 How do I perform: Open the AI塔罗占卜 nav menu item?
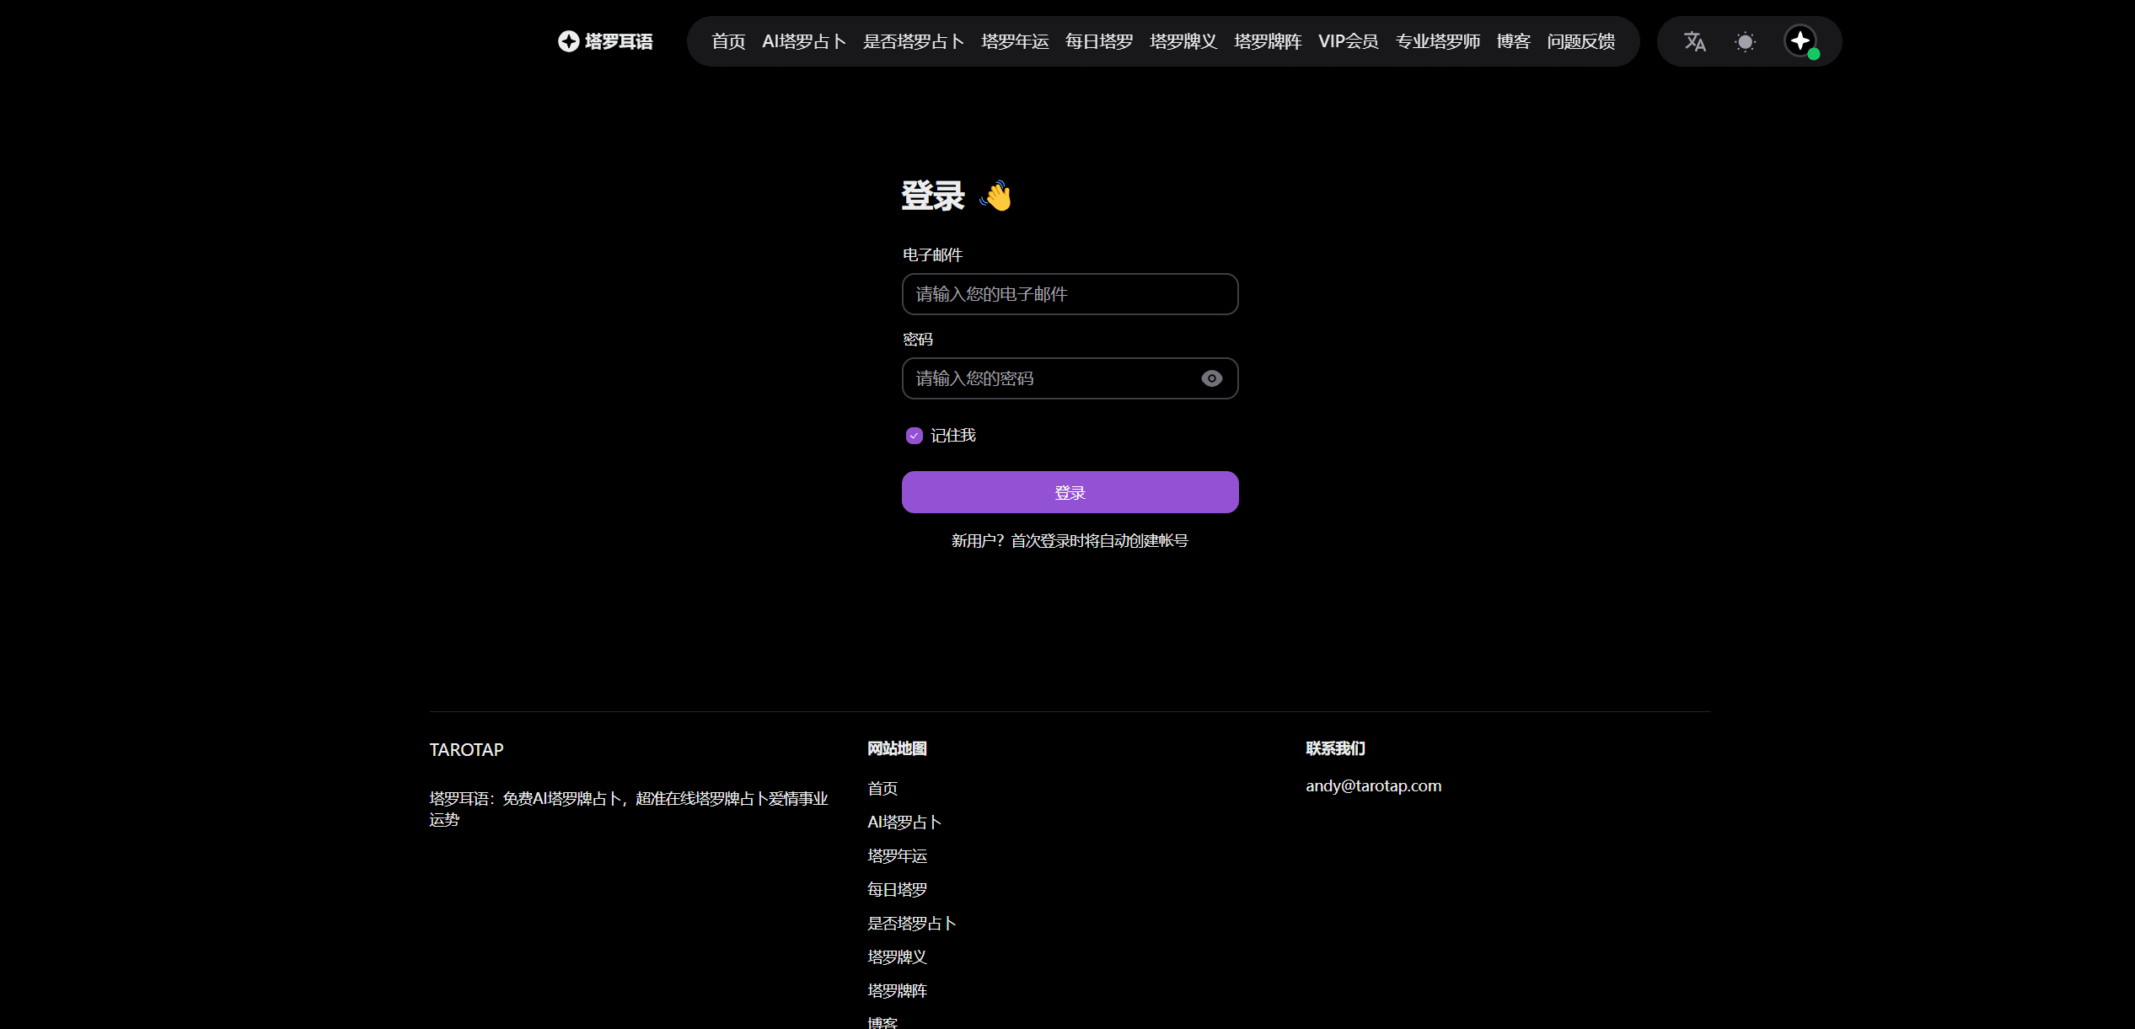click(803, 41)
